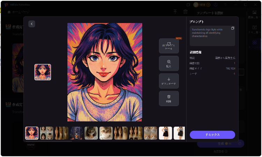Select the dark Halloween scene thumbnail
Viewport: 262px width, 157px height.
coord(76,133)
